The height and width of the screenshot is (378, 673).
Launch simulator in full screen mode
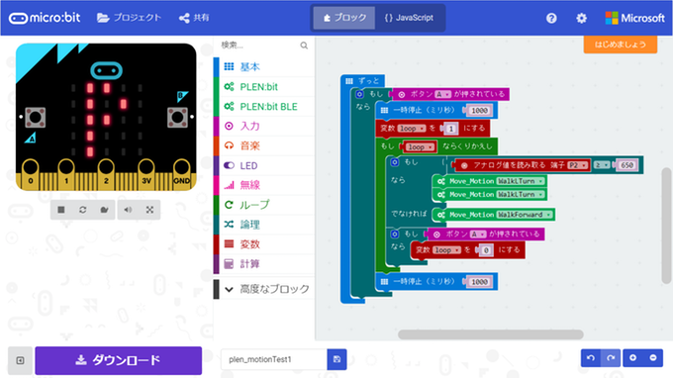click(x=149, y=210)
